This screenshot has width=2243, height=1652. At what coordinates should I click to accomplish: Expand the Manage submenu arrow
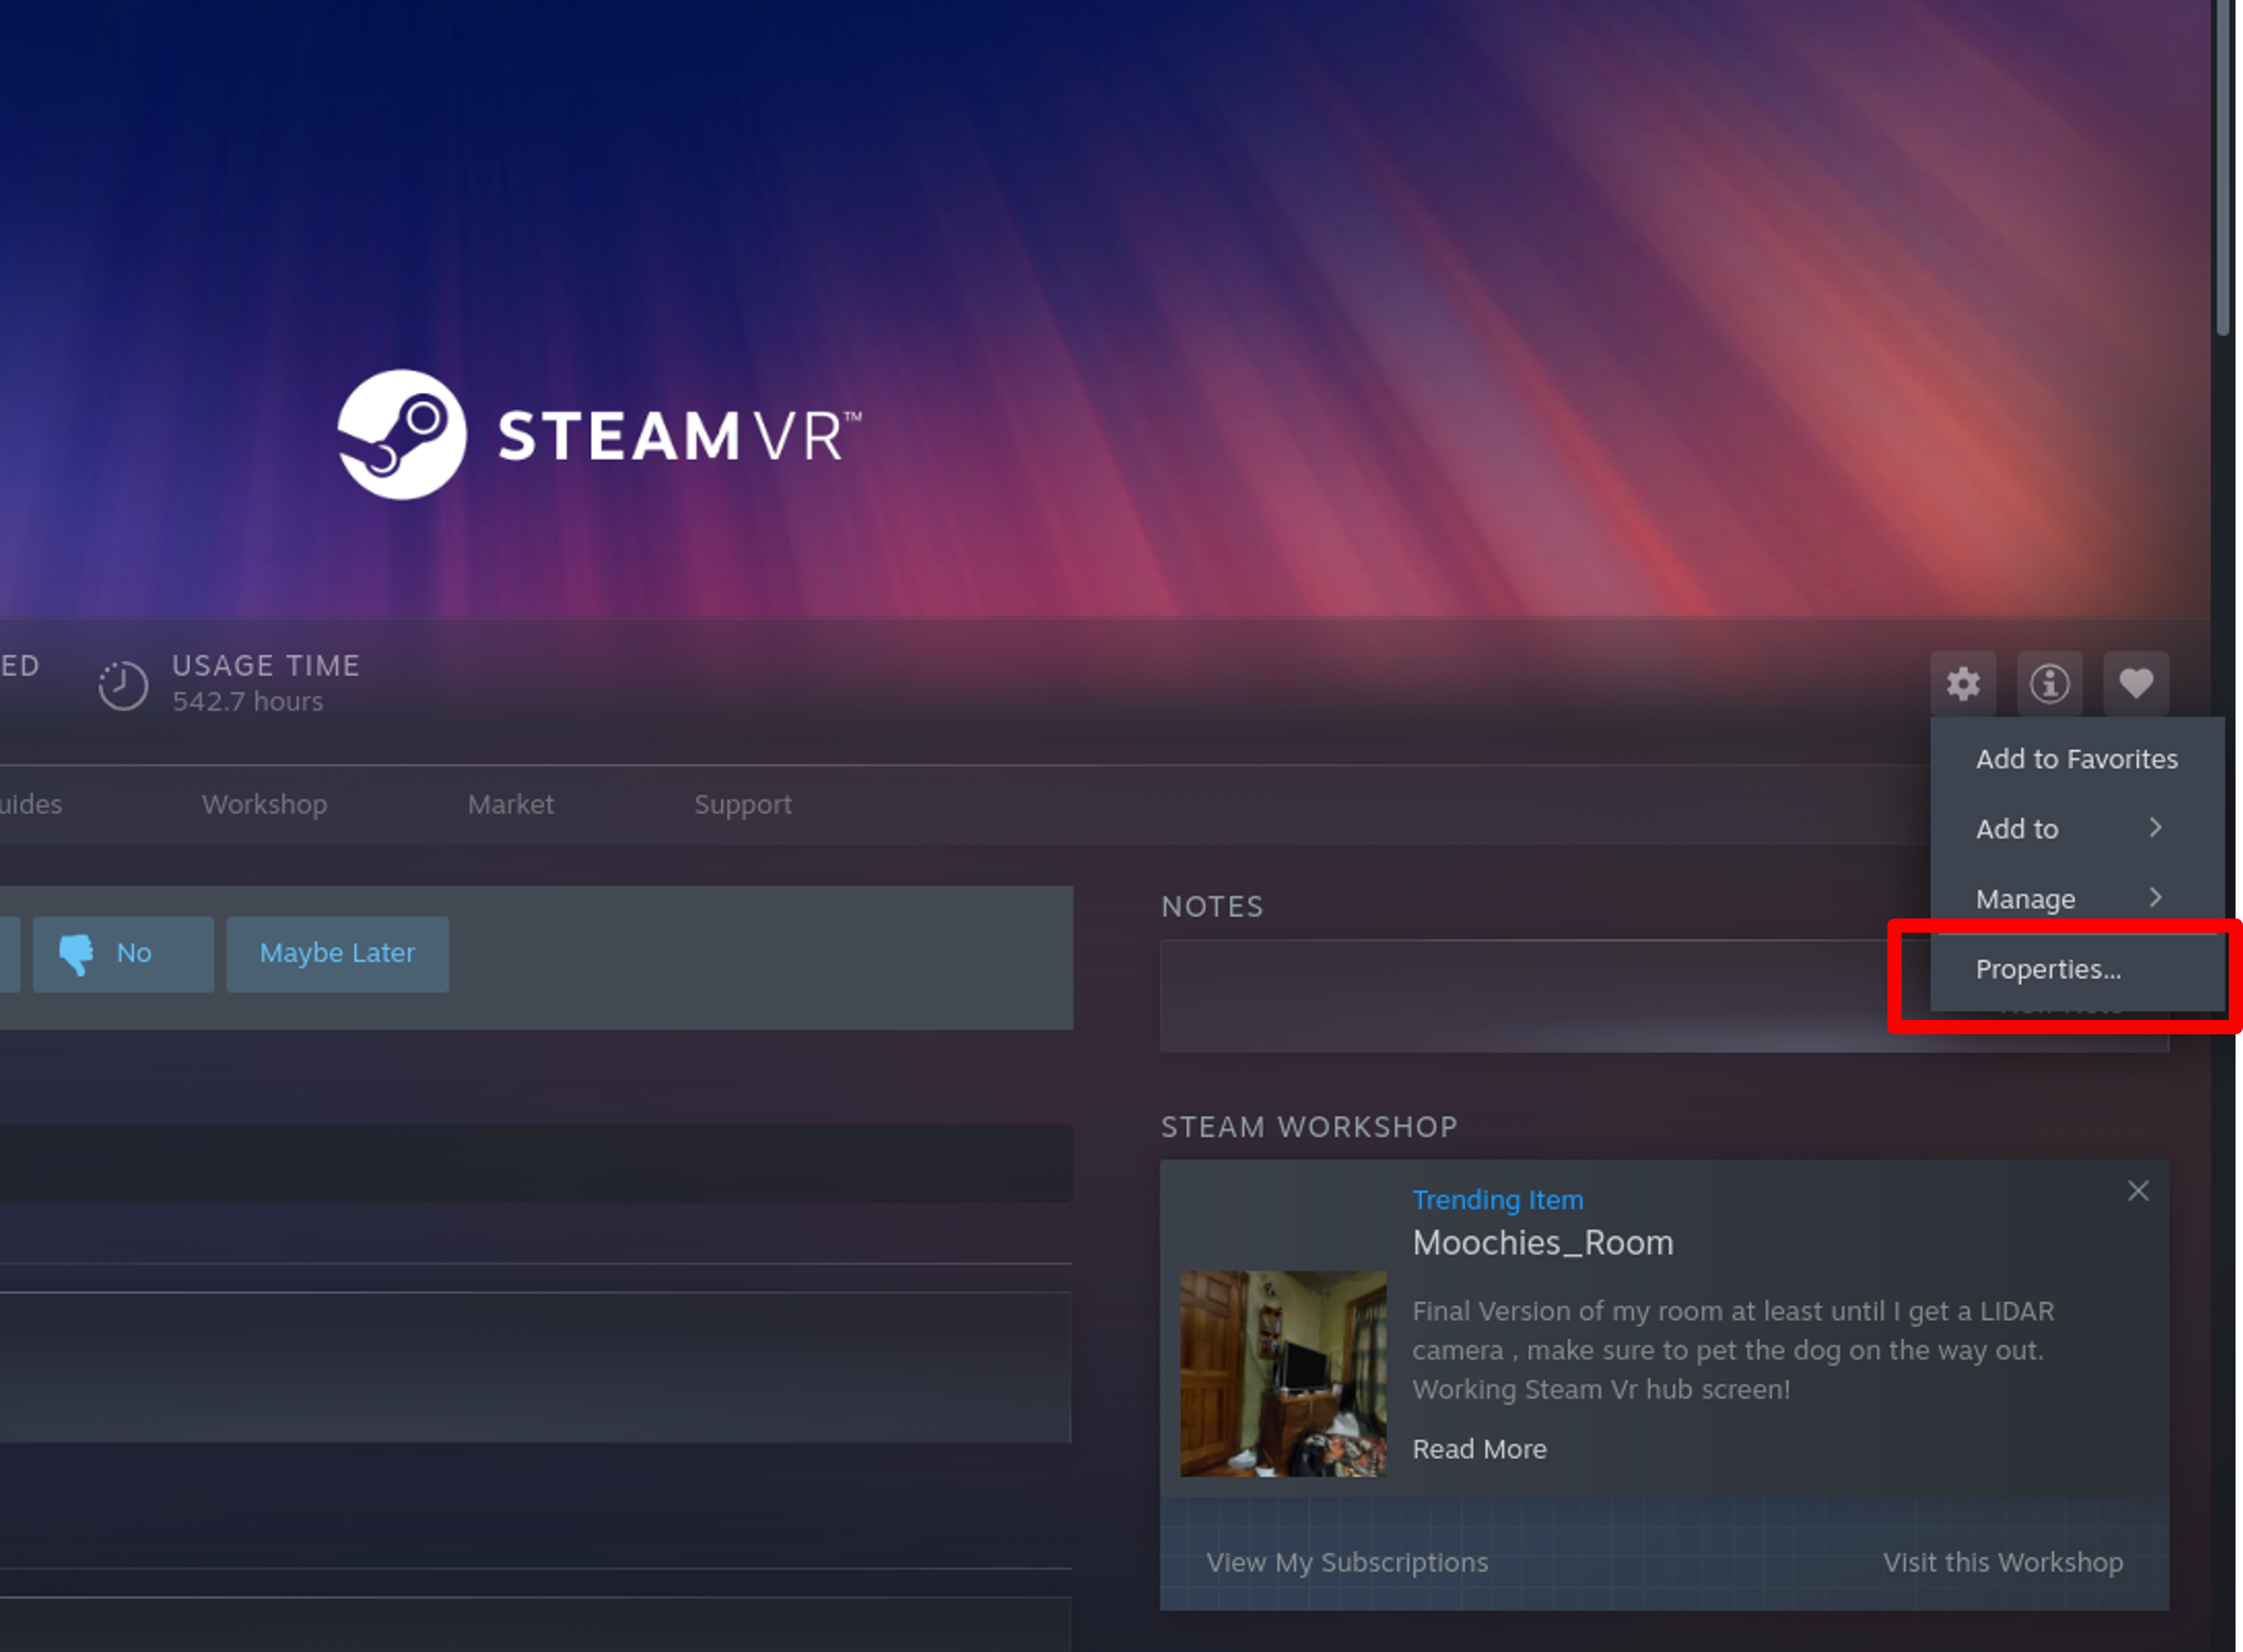[x=2155, y=898]
